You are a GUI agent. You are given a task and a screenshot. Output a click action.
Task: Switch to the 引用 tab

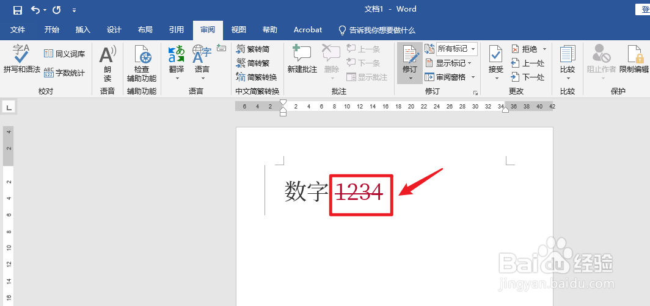pos(177,30)
